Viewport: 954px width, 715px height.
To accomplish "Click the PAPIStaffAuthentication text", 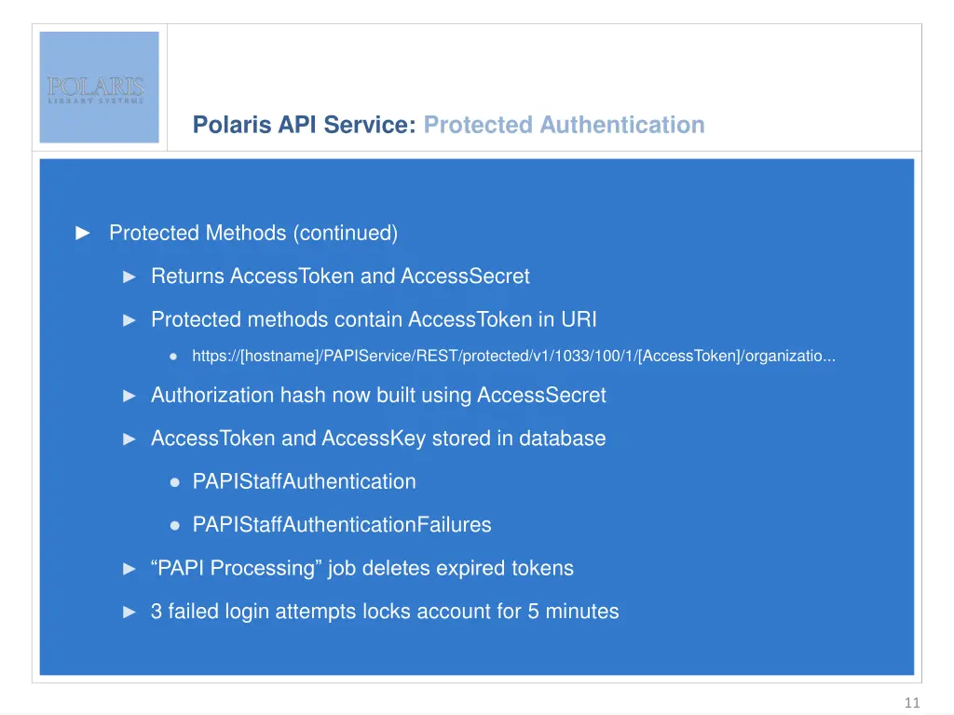I will [x=304, y=482].
